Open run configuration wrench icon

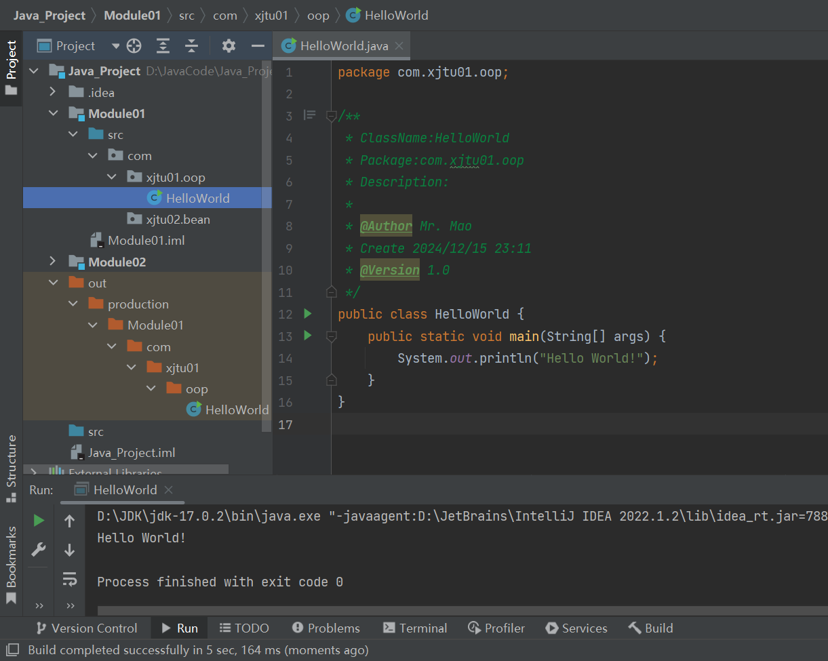39,550
